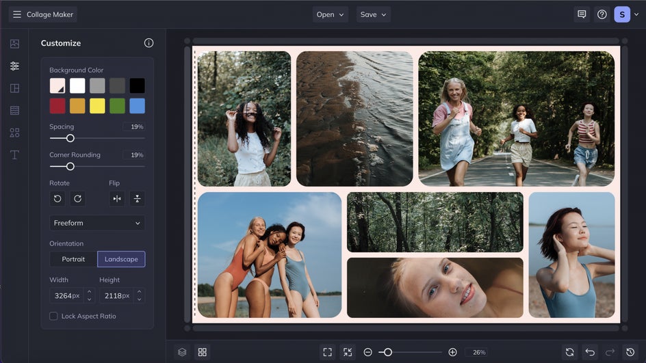Select the Layouts sidebar icon
646x363 pixels.
coord(14,88)
